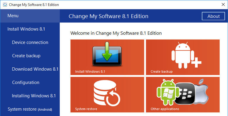Click the BlackBerry logo icon
Image resolution: width=228 pixels, height=116 pixels.
(x=184, y=94)
